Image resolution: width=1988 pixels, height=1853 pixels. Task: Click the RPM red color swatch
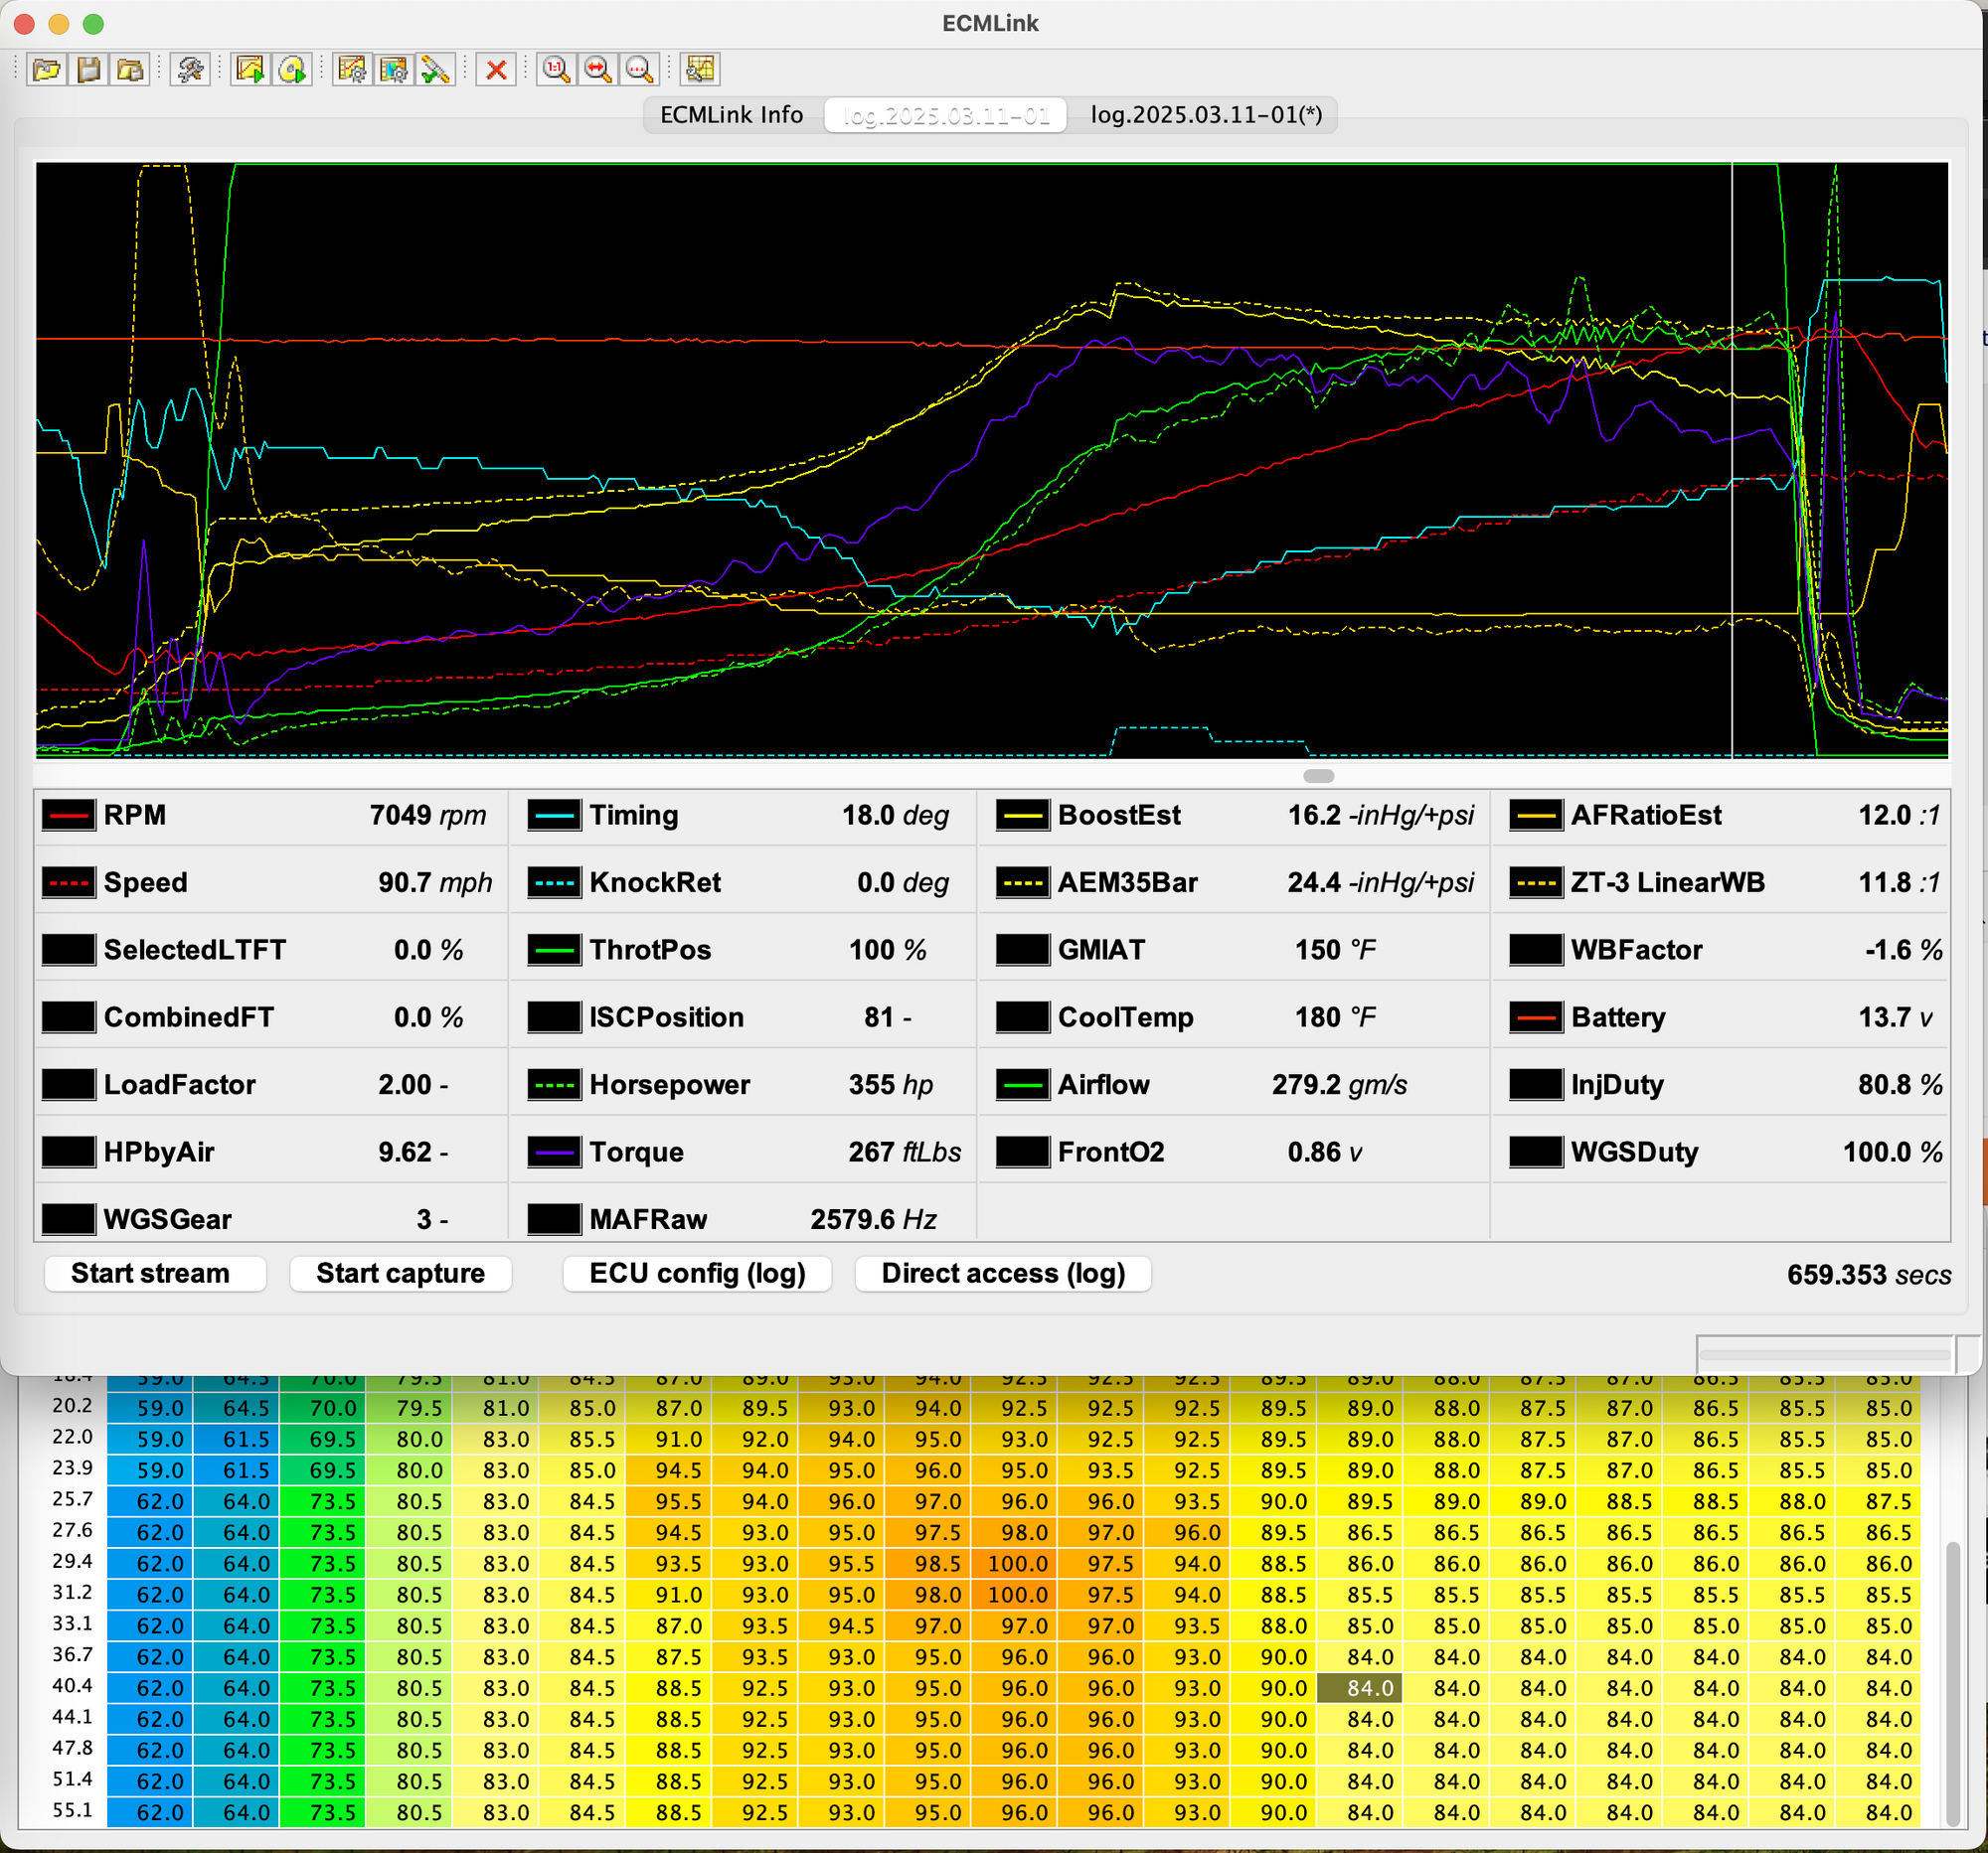click(x=69, y=816)
